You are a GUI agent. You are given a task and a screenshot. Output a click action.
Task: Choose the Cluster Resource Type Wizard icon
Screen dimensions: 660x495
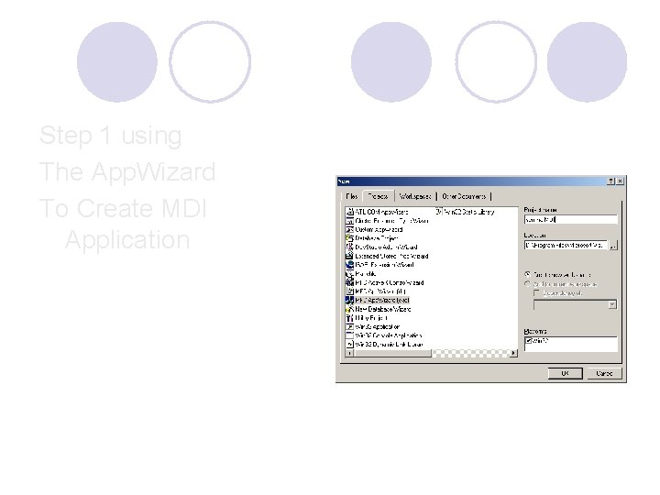point(349,221)
